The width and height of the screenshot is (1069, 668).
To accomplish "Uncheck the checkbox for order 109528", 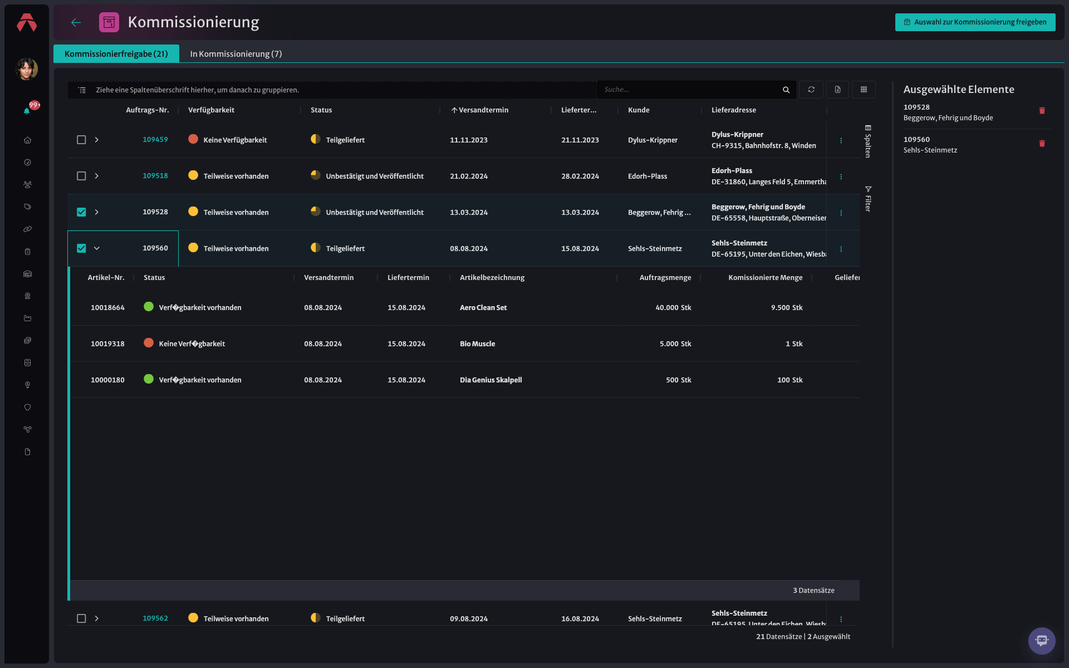I will pyautogui.click(x=81, y=212).
